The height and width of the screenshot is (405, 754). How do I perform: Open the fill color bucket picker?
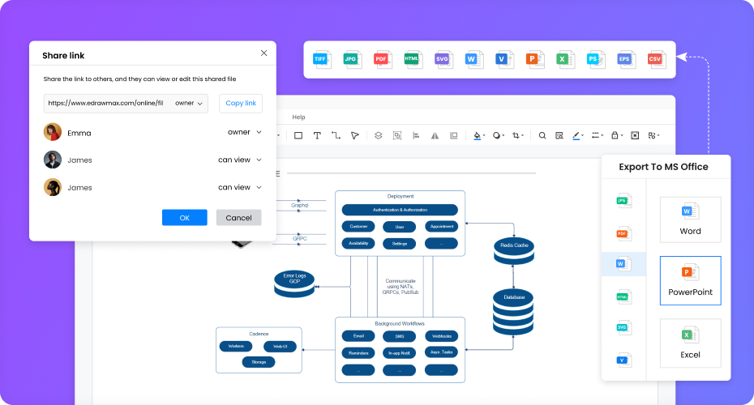tap(478, 136)
